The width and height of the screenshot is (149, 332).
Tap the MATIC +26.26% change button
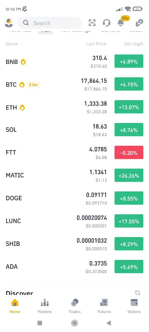(129, 176)
